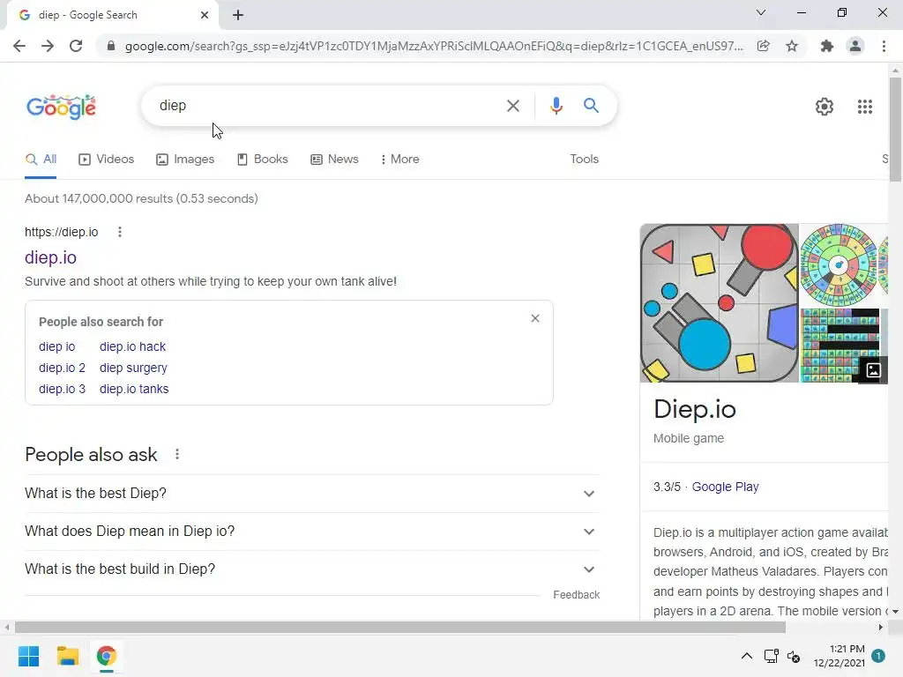Screen dimensions: 903x677
Task: Expand What is the best build in Diep?
Action: (x=312, y=569)
